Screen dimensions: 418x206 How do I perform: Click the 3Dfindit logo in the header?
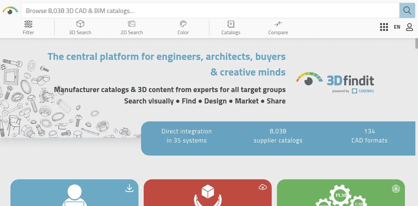click(10, 10)
